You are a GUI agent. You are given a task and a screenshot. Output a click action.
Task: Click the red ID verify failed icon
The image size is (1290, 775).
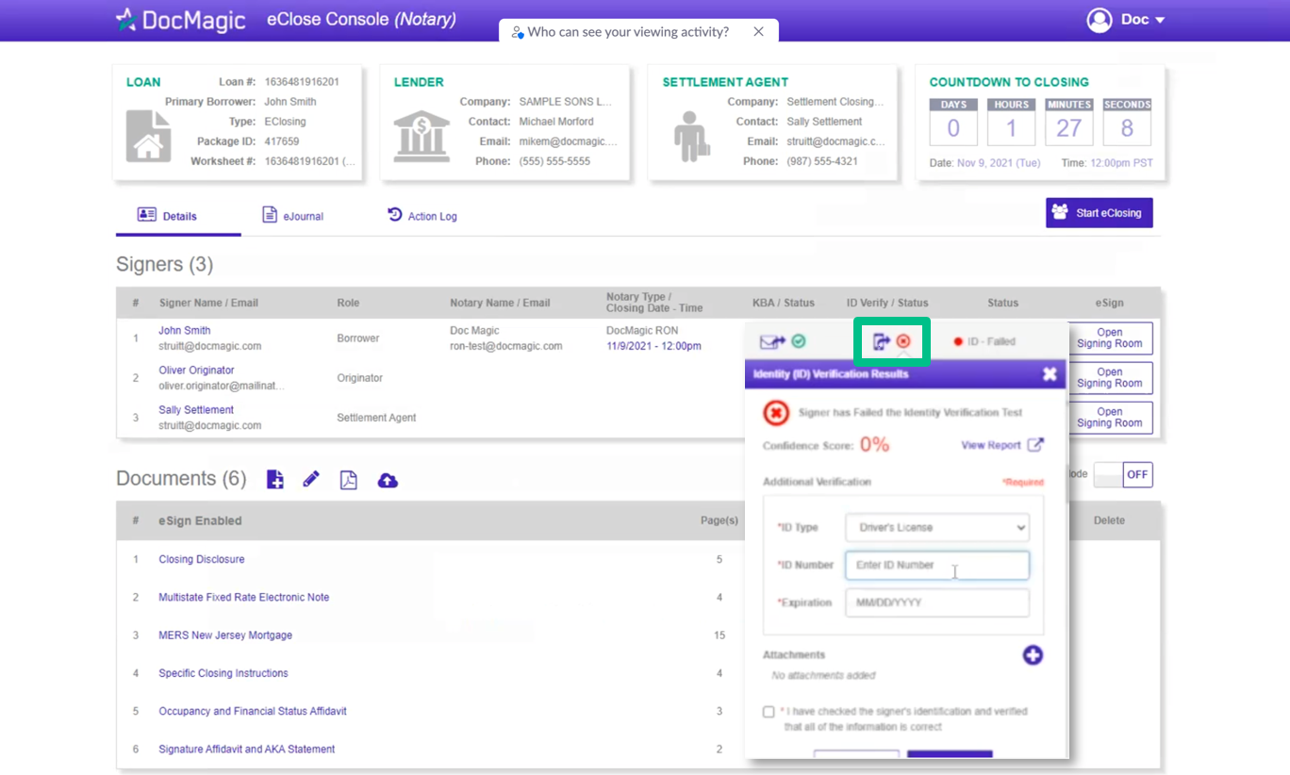point(903,341)
